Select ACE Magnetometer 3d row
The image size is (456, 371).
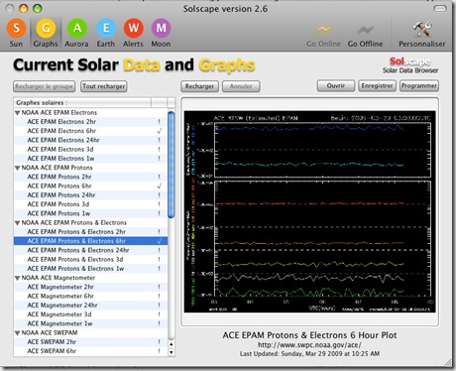click(x=90, y=314)
